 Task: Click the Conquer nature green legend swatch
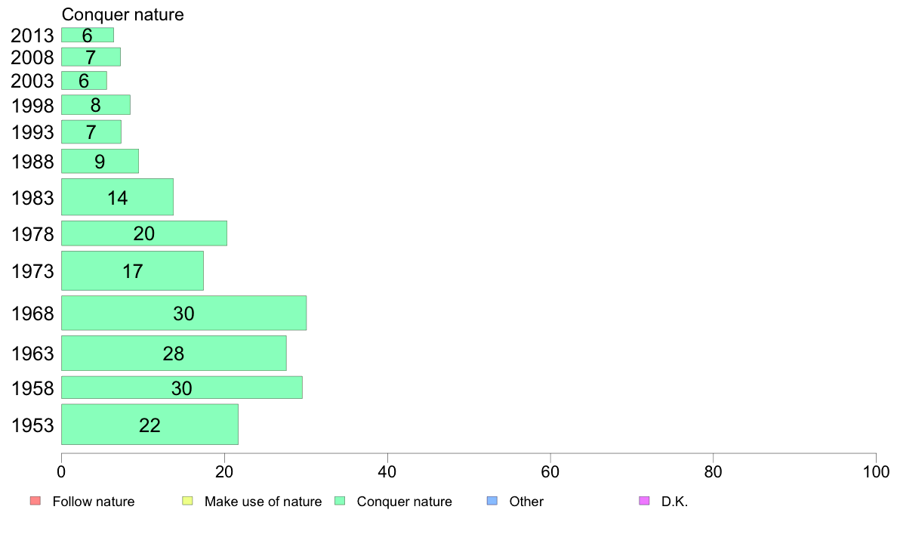pos(340,501)
